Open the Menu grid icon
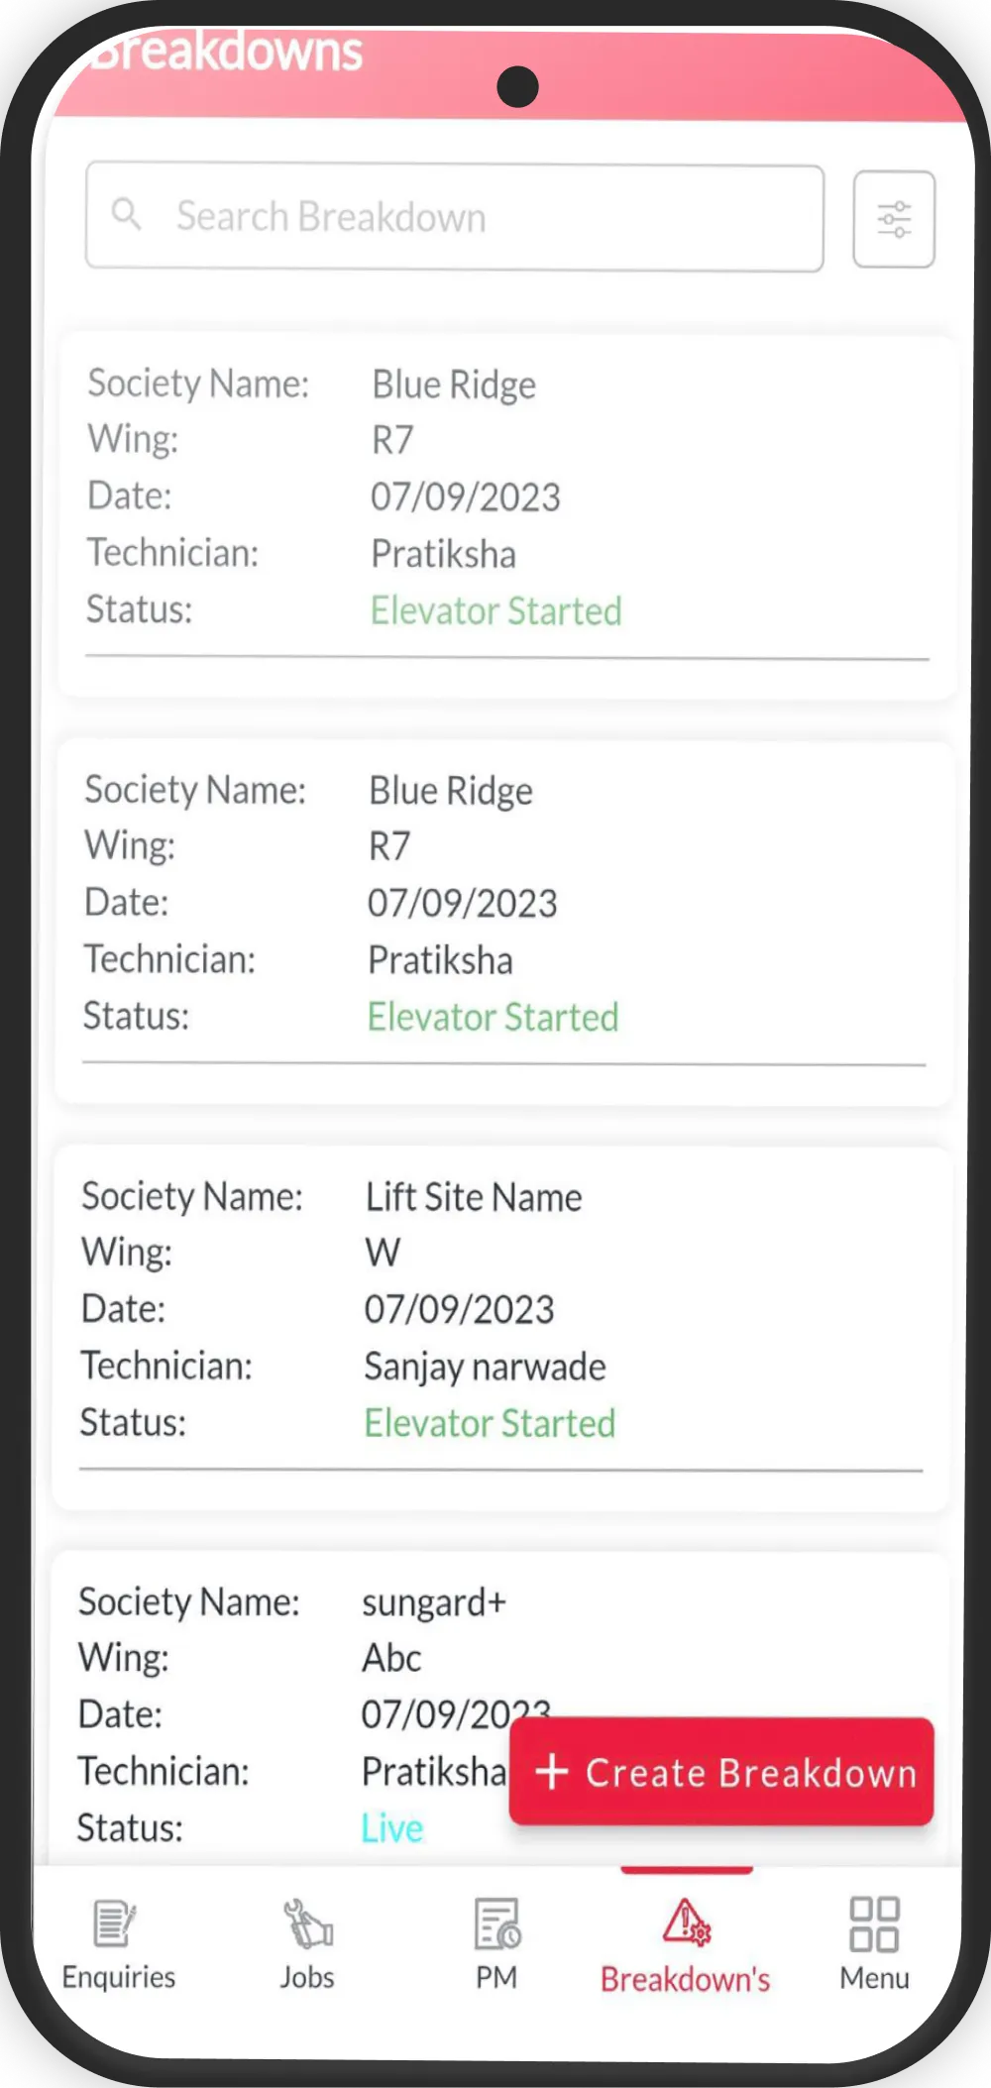 [x=874, y=1923]
